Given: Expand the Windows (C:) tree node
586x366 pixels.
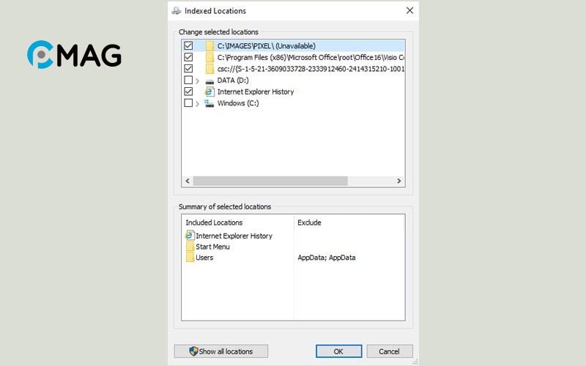Looking at the screenshot, I should tap(198, 104).
